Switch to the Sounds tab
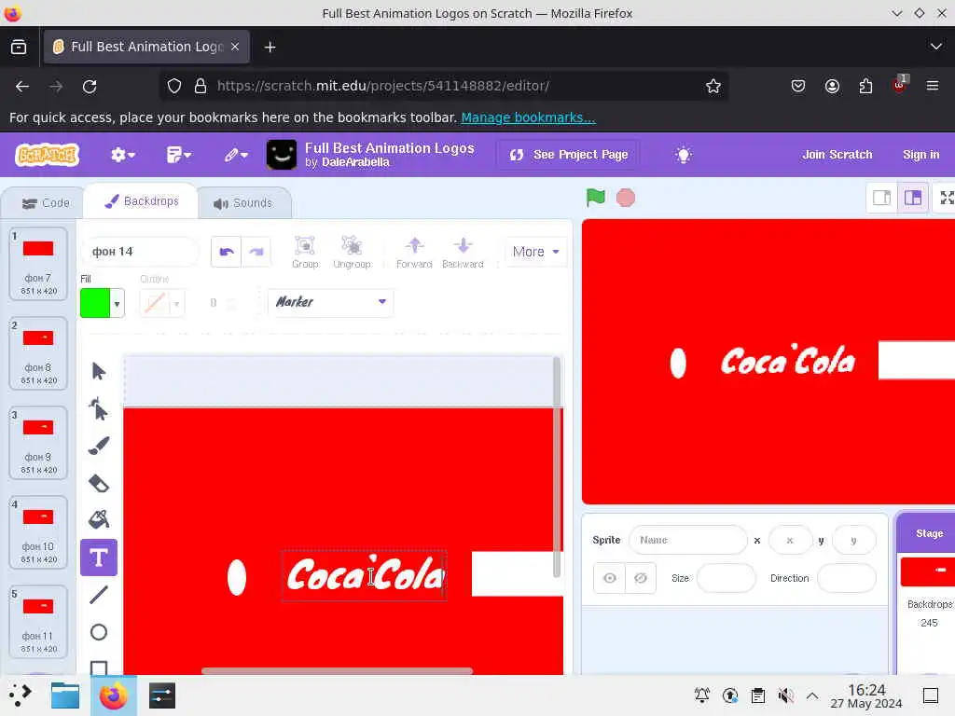The image size is (955, 716). click(243, 202)
